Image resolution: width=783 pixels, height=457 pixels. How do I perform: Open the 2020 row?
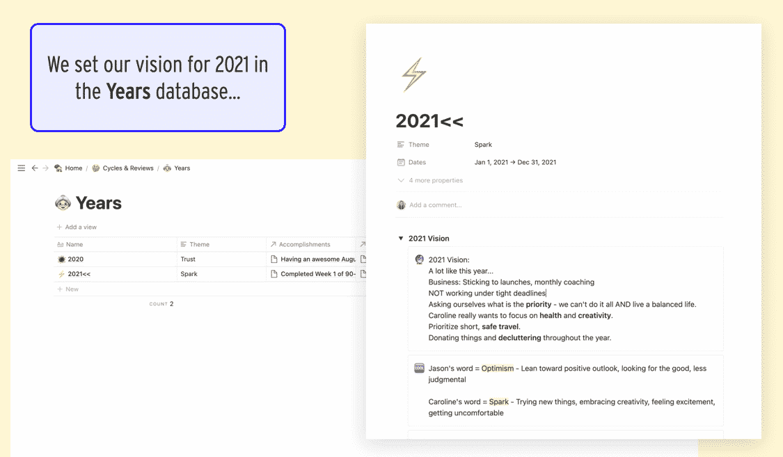75,259
